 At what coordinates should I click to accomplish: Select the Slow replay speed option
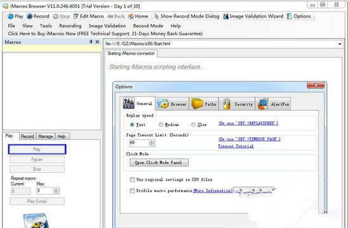(193, 125)
